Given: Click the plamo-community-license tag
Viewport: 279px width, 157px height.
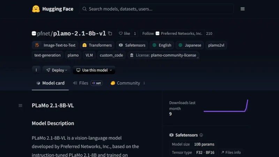Looking at the screenshot, I should point(163,55).
